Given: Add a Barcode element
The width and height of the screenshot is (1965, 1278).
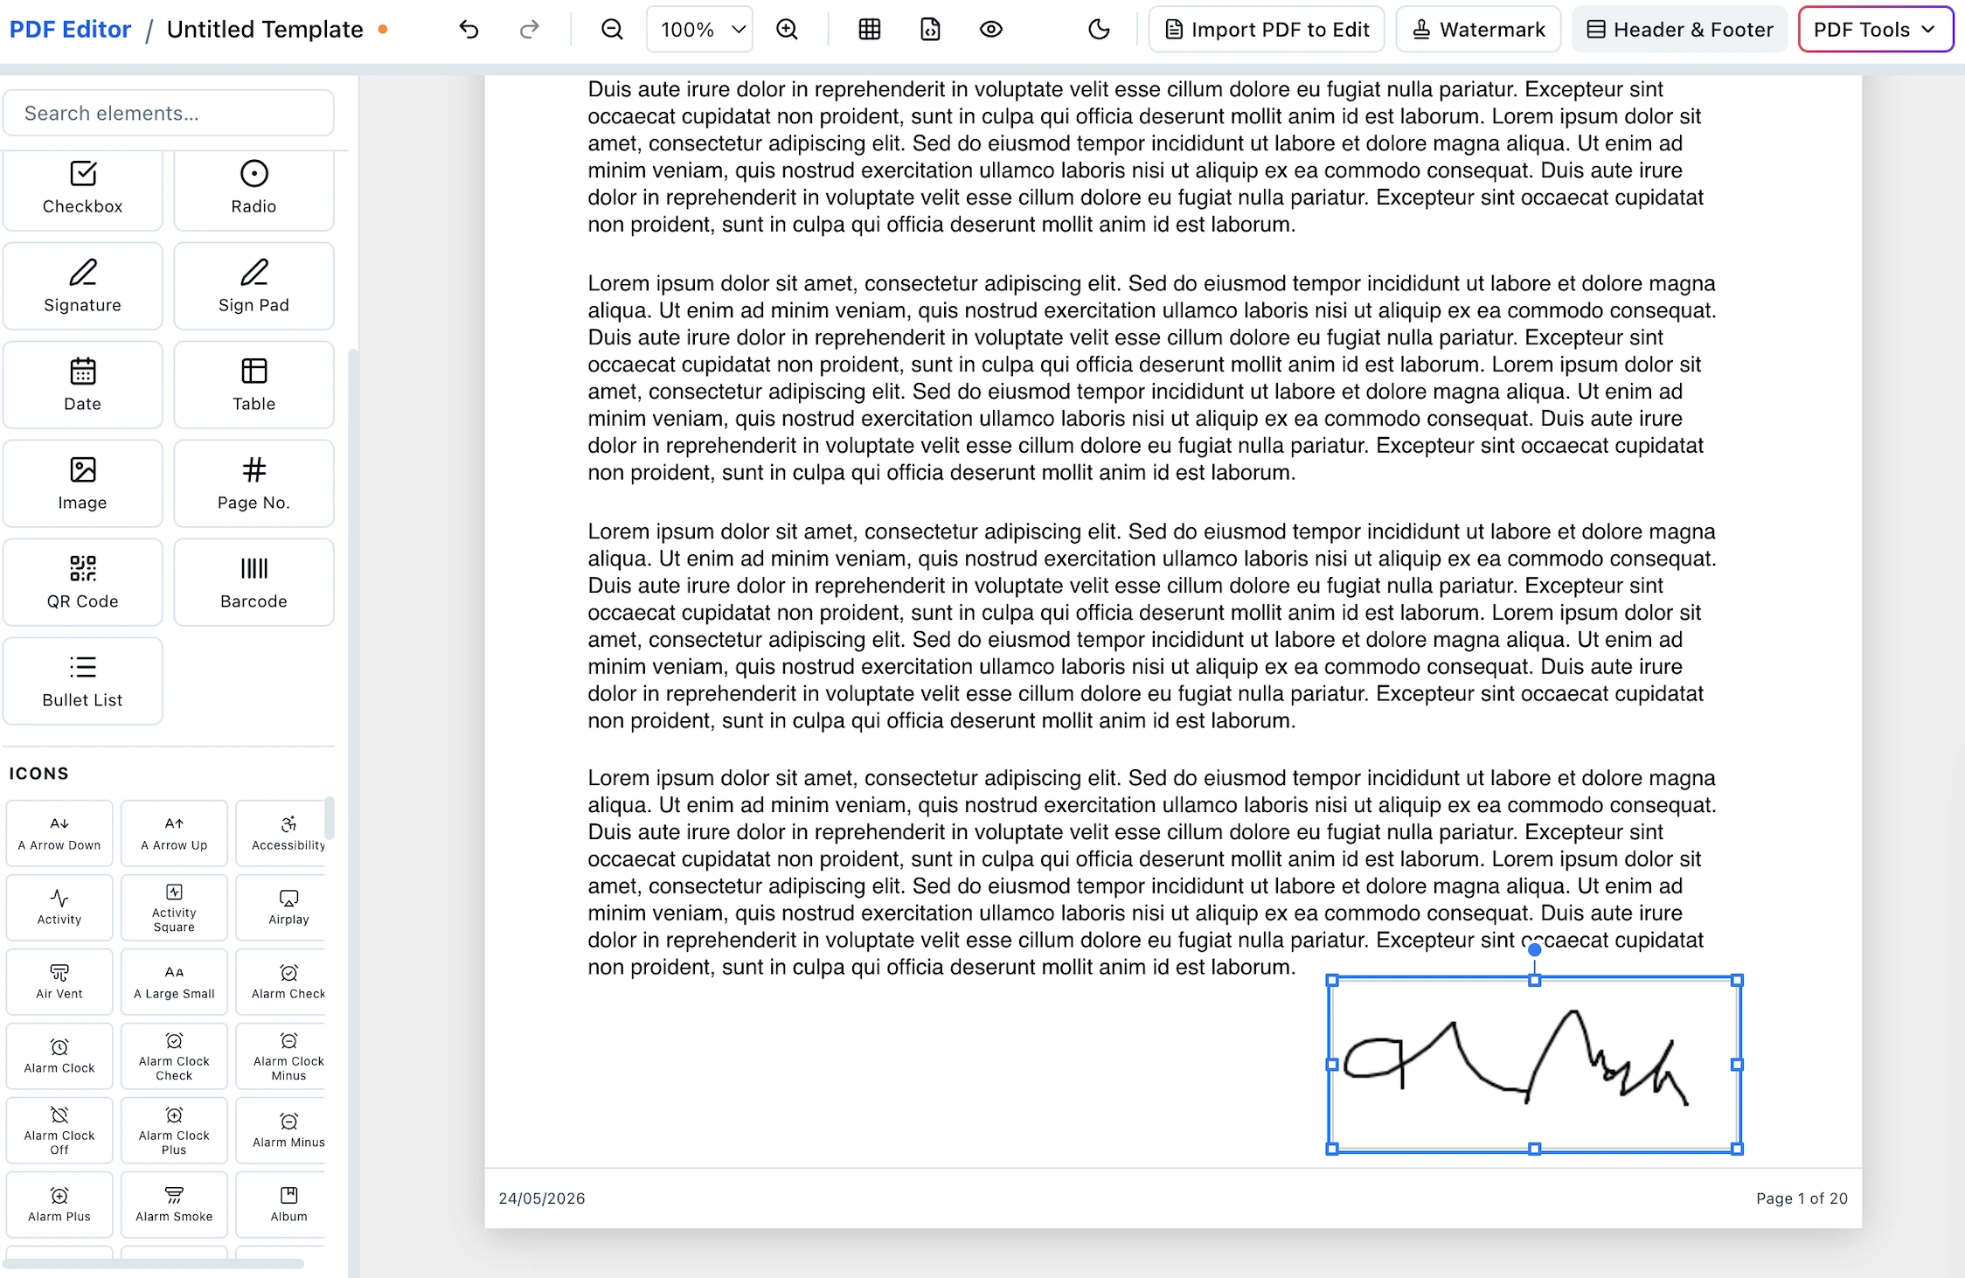Looking at the screenshot, I should (253, 583).
